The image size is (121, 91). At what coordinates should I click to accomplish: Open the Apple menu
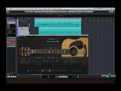point(8,8)
